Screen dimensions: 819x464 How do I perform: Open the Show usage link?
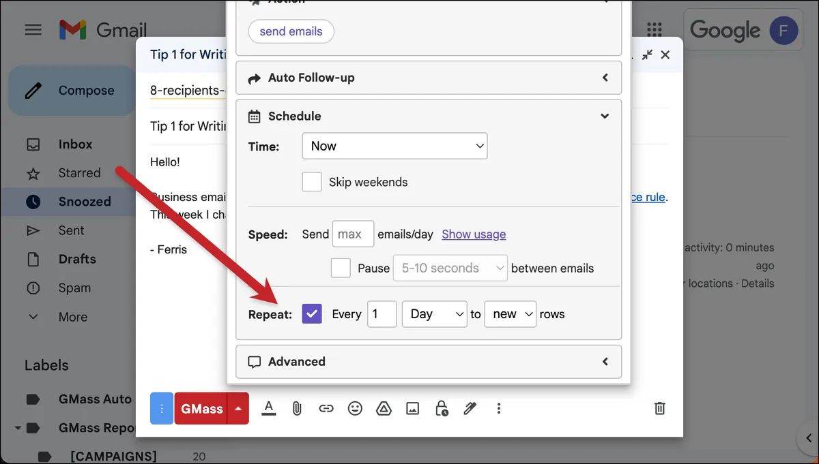(x=474, y=234)
